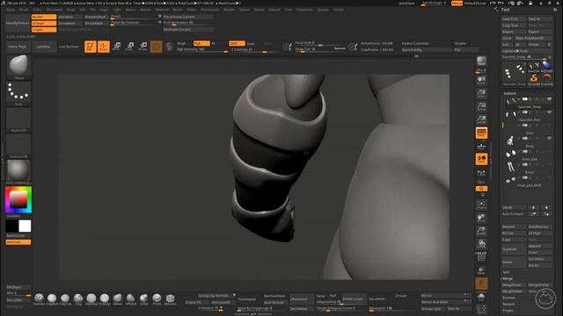Expand the Boolean section
Image resolution: width=563 pixels, height=316 pixels.
click(508, 298)
